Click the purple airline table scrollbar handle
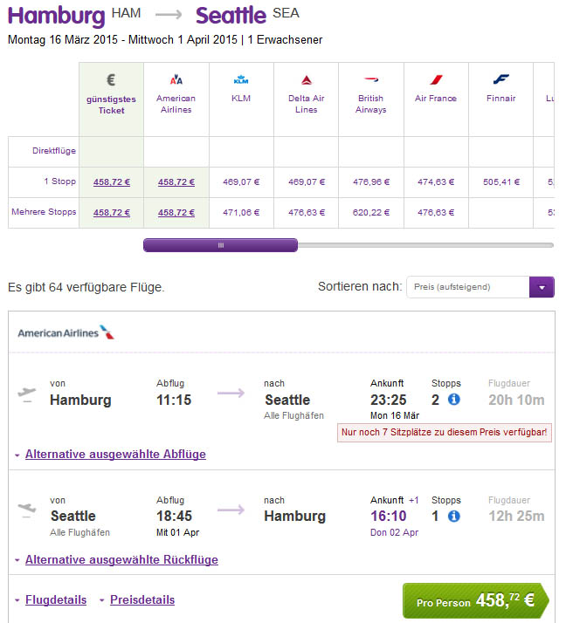Image resolution: width=566 pixels, height=623 pixels. tap(220, 245)
